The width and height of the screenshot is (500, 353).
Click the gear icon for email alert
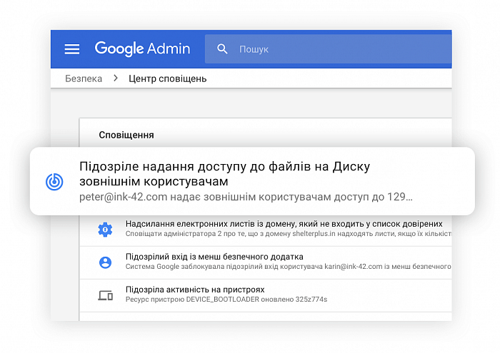click(x=105, y=229)
